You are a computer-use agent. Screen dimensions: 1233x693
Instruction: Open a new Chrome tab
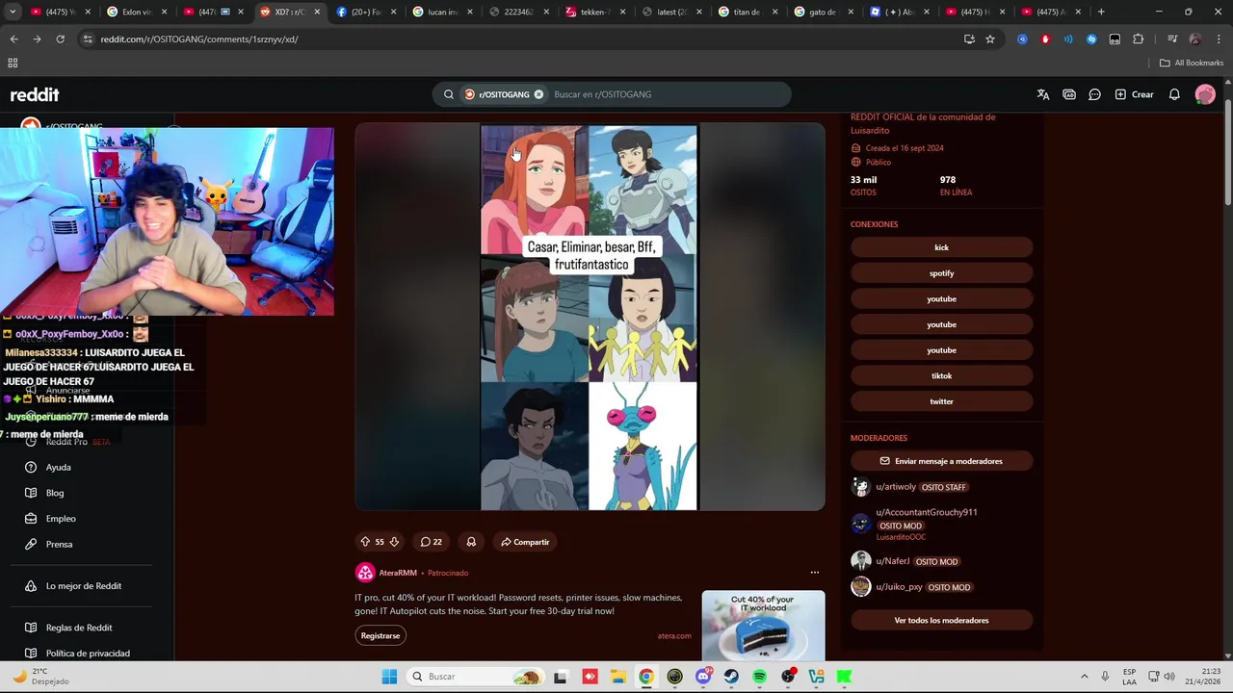coord(1101,12)
